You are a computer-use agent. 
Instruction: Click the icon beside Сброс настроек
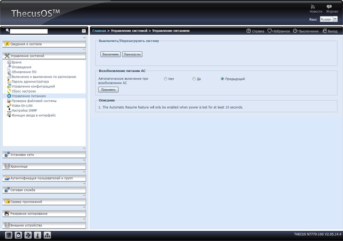tap(9, 91)
